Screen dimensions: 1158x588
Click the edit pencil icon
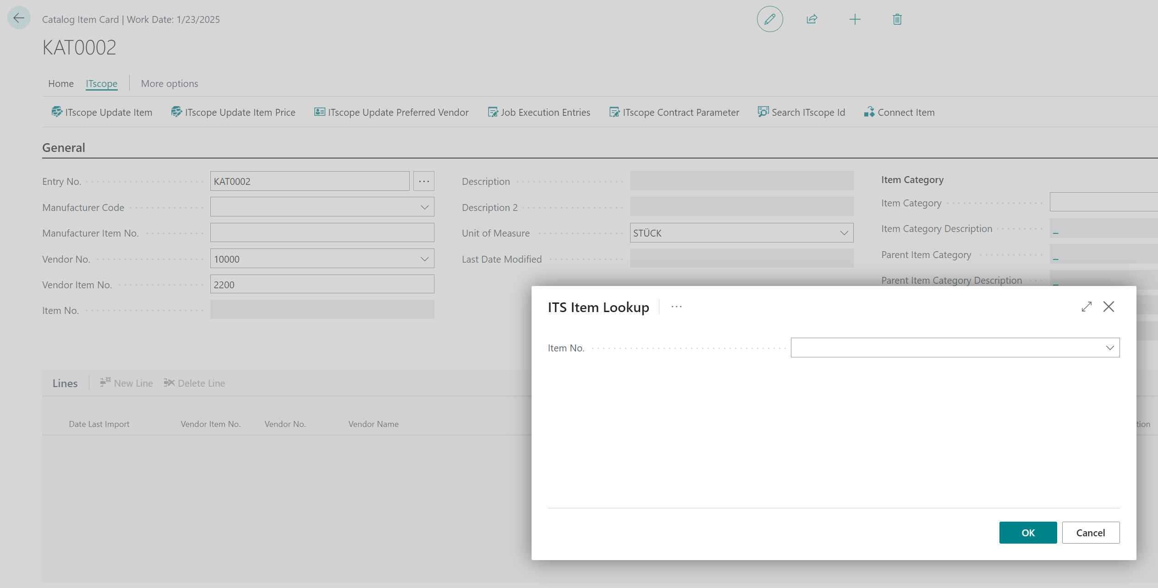pyautogui.click(x=770, y=19)
